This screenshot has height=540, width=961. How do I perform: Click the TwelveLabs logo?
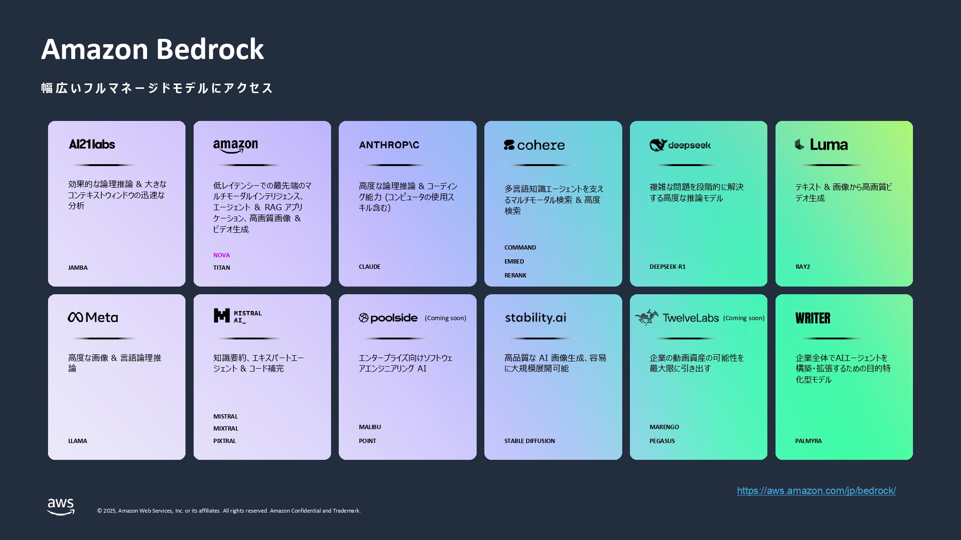click(677, 317)
